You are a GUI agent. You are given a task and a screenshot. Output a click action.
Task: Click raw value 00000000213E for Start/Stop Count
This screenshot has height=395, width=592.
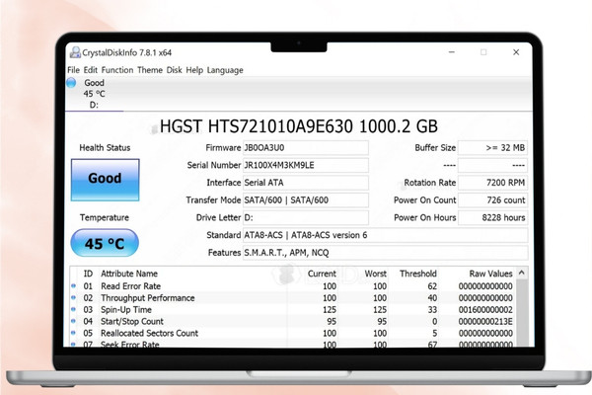[x=485, y=321]
